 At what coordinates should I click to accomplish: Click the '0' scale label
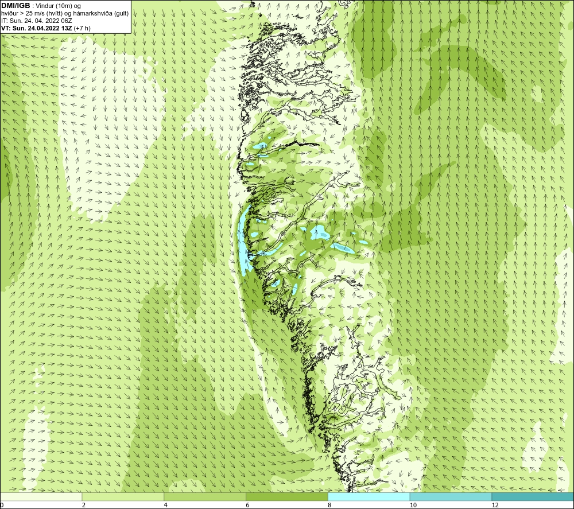2,505
